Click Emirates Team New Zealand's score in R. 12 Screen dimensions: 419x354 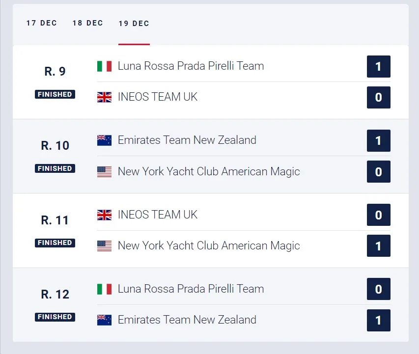tap(378, 320)
